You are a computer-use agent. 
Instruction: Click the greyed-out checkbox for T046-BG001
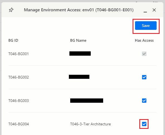pos(144,54)
